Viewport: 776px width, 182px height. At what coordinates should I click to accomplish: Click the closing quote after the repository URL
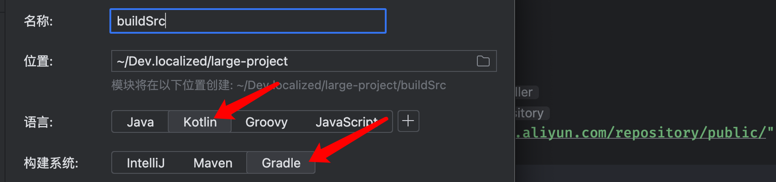coord(771,132)
